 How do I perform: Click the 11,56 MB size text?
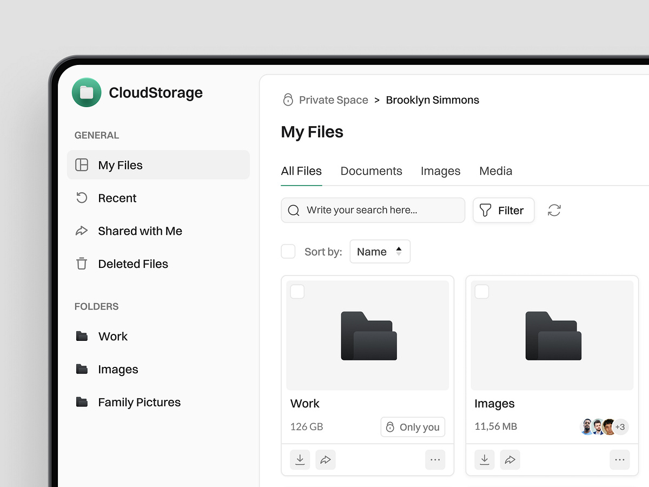[x=496, y=426]
